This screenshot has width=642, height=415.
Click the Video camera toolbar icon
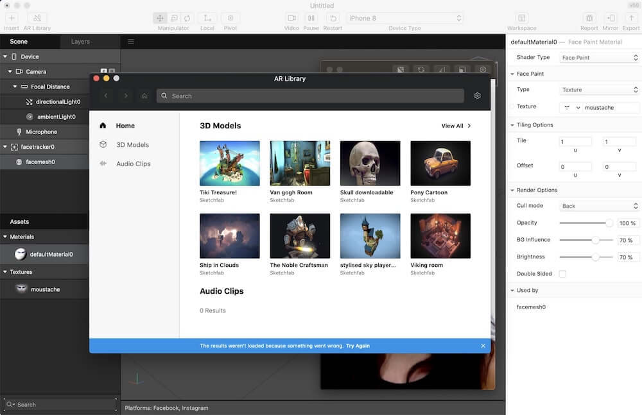point(291,18)
